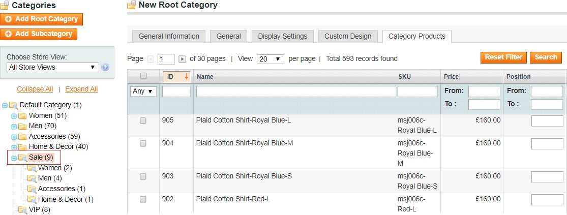The image size is (567, 215).
Task: Click the Women category folder icon
Action: pyautogui.click(x=22, y=116)
